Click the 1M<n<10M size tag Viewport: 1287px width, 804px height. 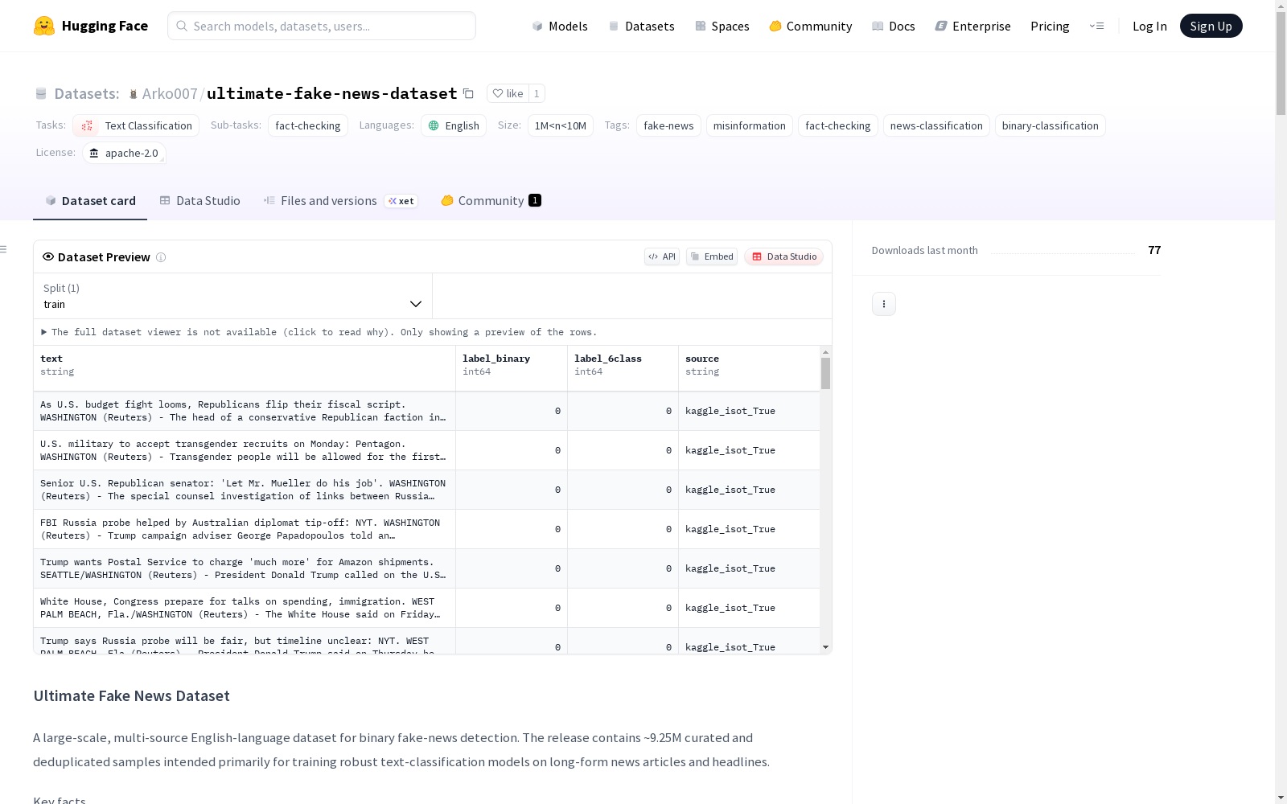[x=561, y=125]
